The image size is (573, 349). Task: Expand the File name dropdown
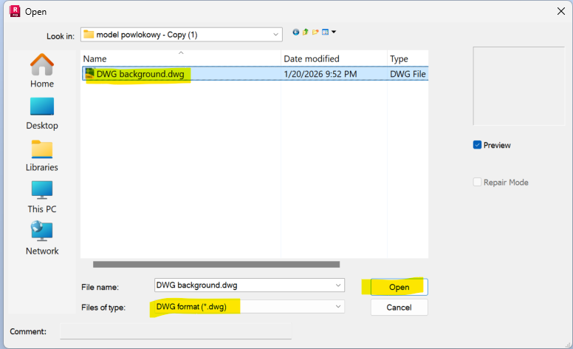(x=338, y=285)
